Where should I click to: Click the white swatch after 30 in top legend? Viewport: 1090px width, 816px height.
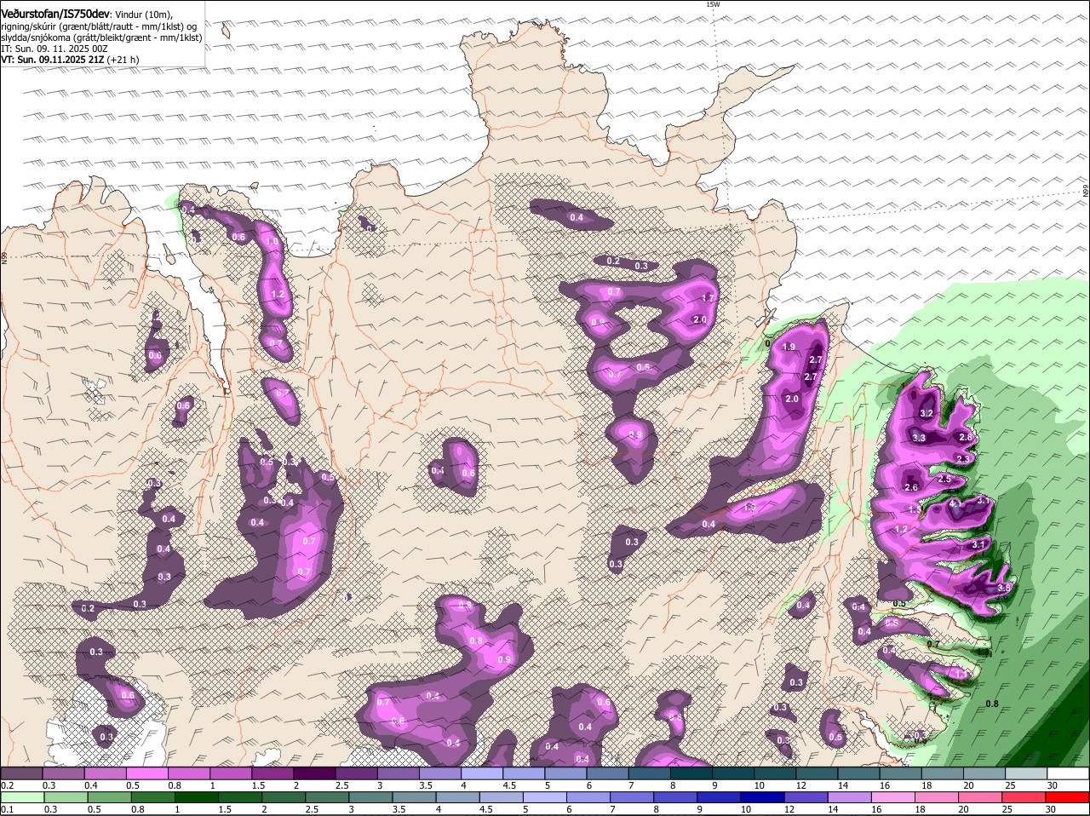1069,773
